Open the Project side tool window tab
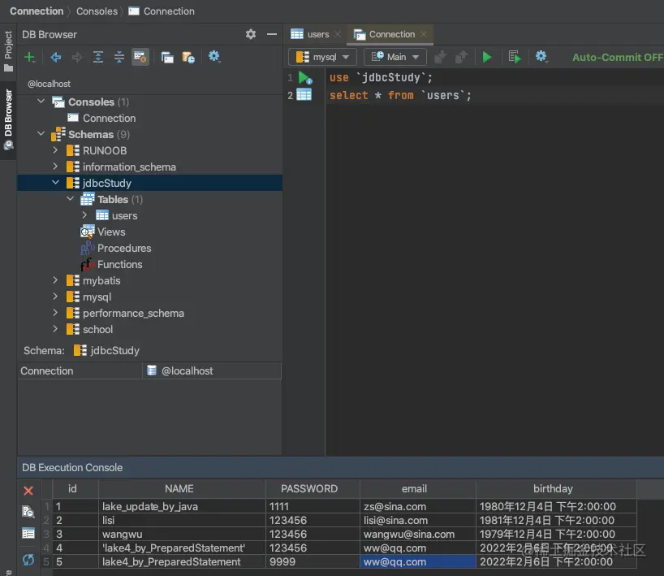The image size is (664, 576). [x=8, y=51]
